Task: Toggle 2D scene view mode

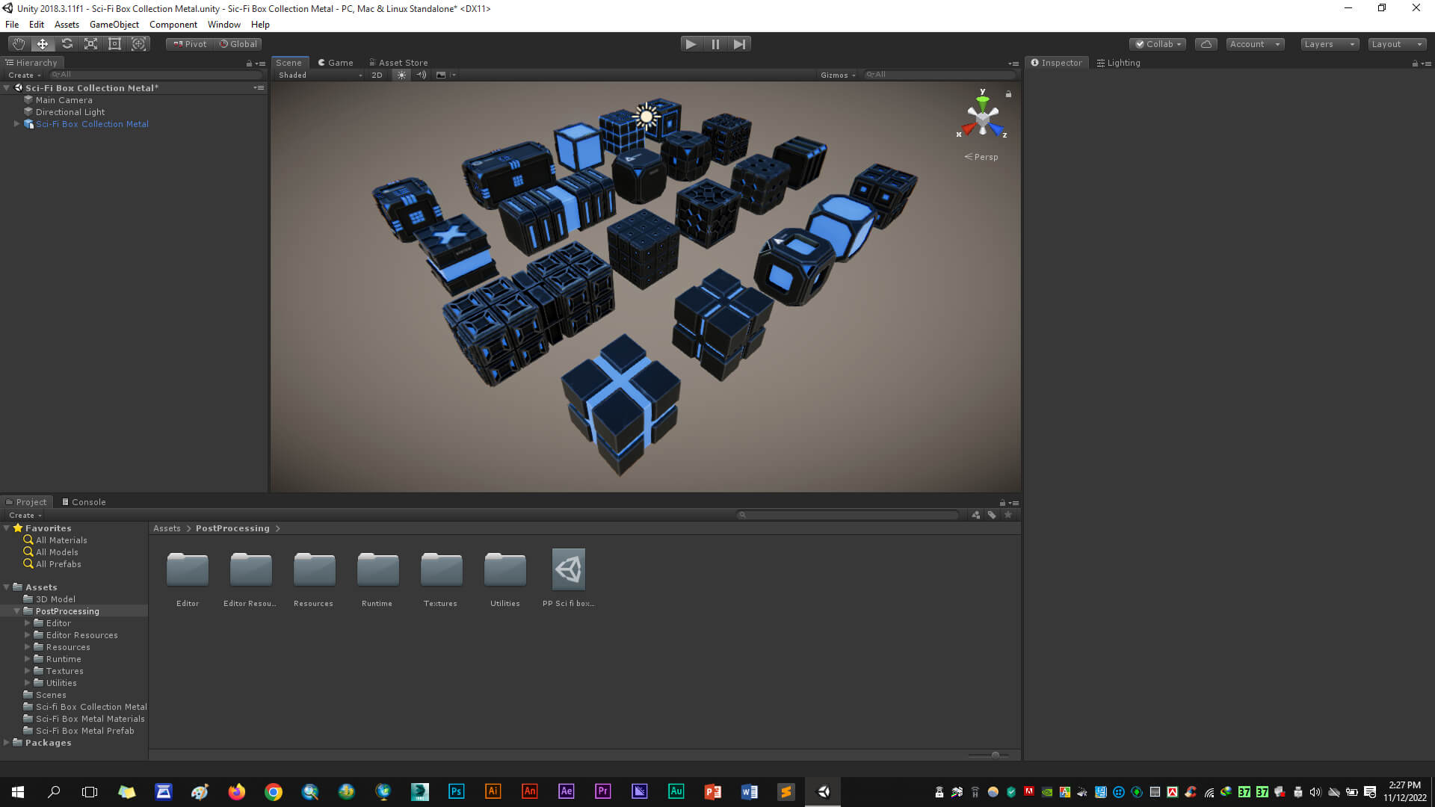Action: click(377, 75)
